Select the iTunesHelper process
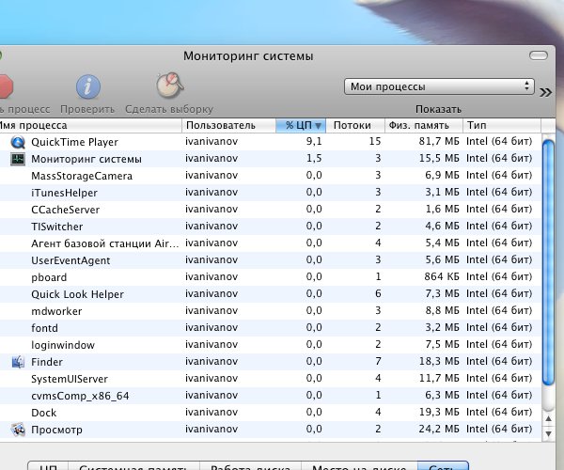 [64, 193]
